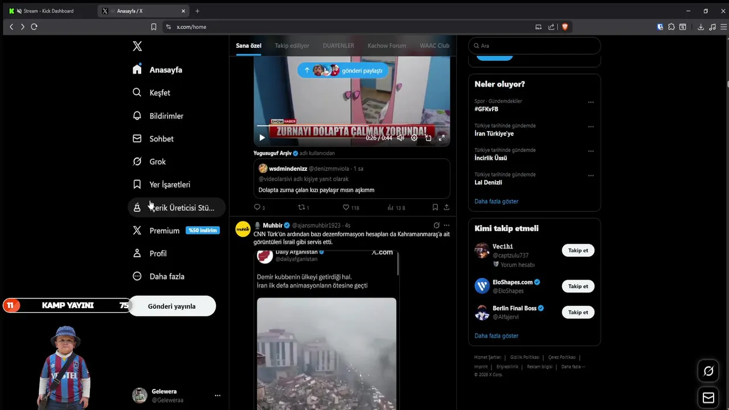Bookmark this page in address bar
The image size is (729, 410).
coord(154,27)
